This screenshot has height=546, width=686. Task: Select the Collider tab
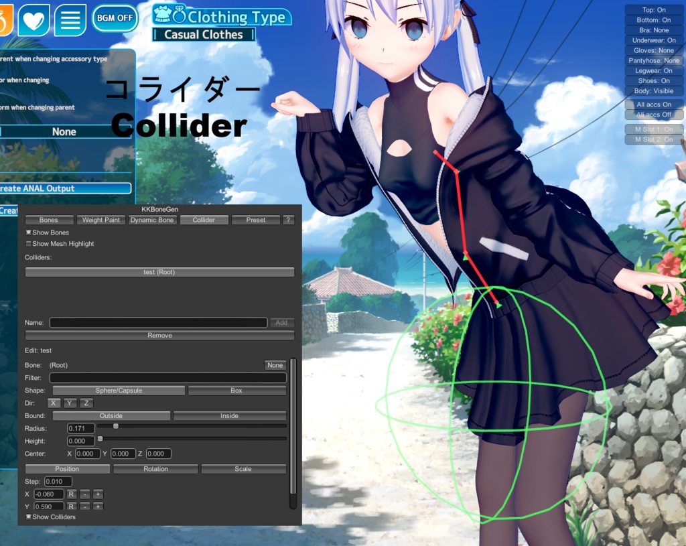pos(204,220)
